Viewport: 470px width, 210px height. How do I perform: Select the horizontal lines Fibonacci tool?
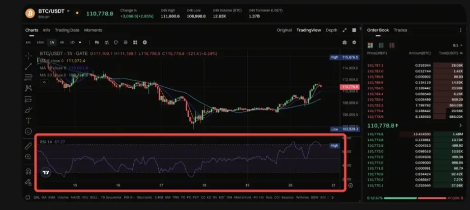tap(28, 77)
